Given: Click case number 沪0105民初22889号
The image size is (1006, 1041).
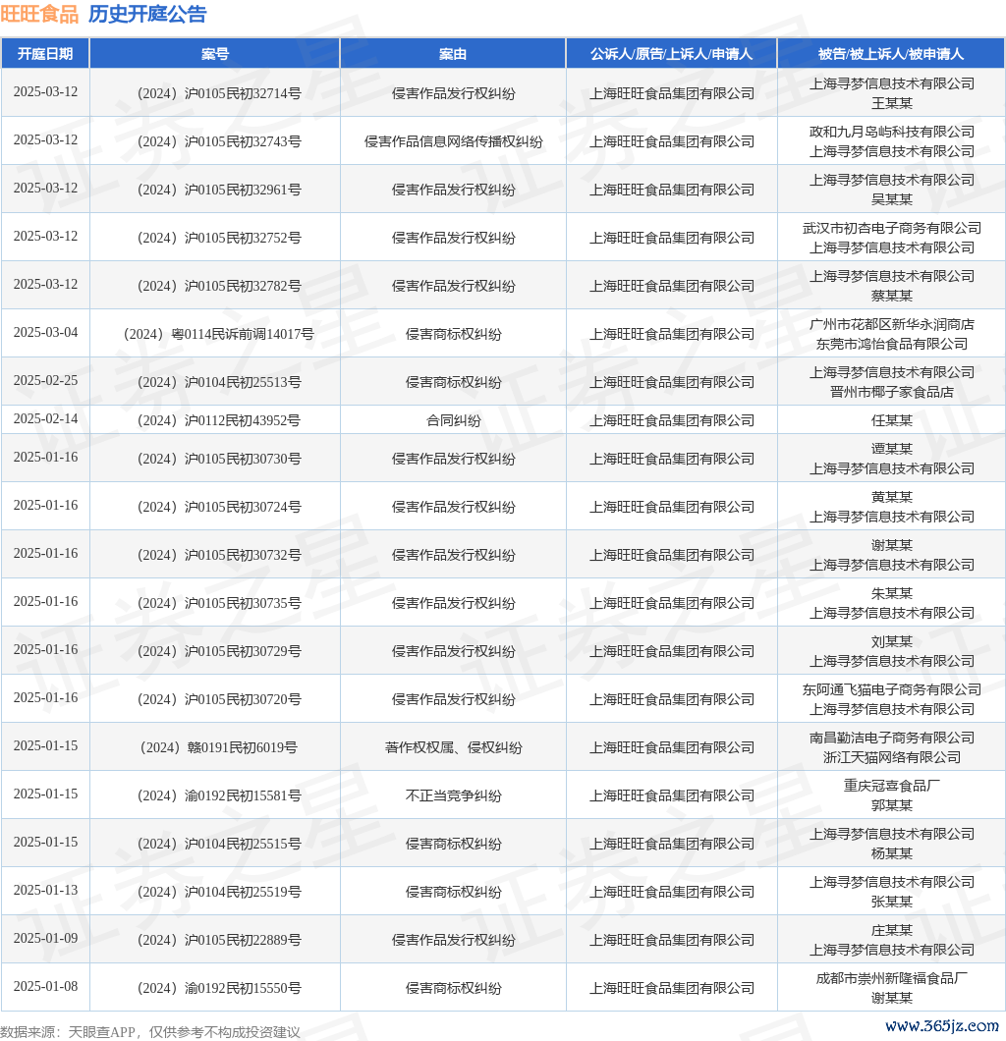Looking at the screenshot, I should 219,940.
